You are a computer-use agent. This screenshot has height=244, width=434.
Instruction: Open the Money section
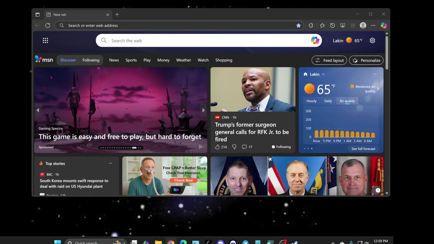[163, 60]
